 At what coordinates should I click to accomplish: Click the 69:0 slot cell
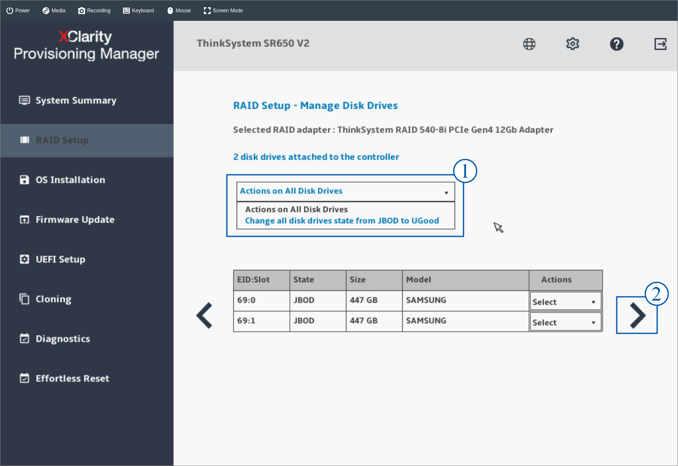pyautogui.click(x=261, y=301)
